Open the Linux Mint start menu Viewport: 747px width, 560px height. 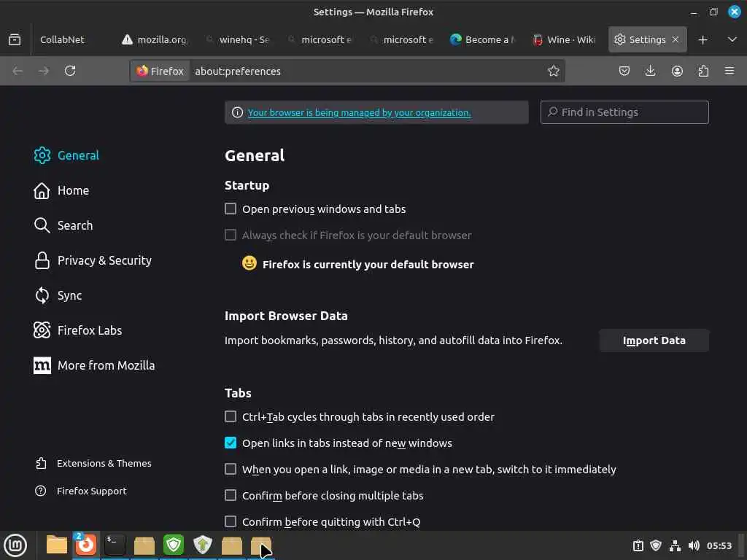[x=15, y=545]
